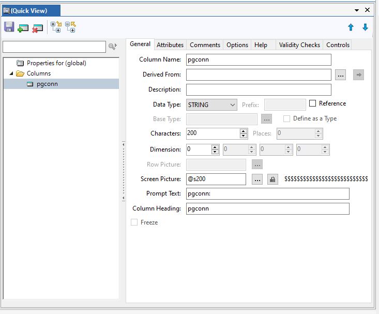The height and width of the screenshot is (314, 379).
Task: Click the Add column icon
Action: click(23, 27)
